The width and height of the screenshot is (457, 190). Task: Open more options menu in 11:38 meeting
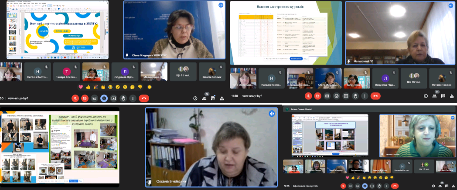[x=365, y=96]
